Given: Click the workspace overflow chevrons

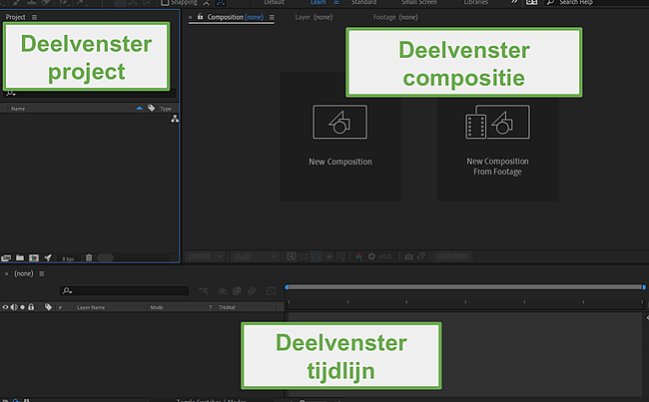Looking at the screenshot, I should (514, 2).
